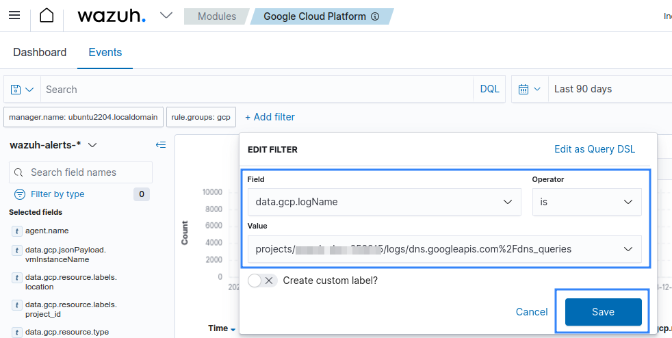The width and height of the screenshot is (672, 338).
Task: Select the data.gcp.resource.type field
Action: point(67,332)
